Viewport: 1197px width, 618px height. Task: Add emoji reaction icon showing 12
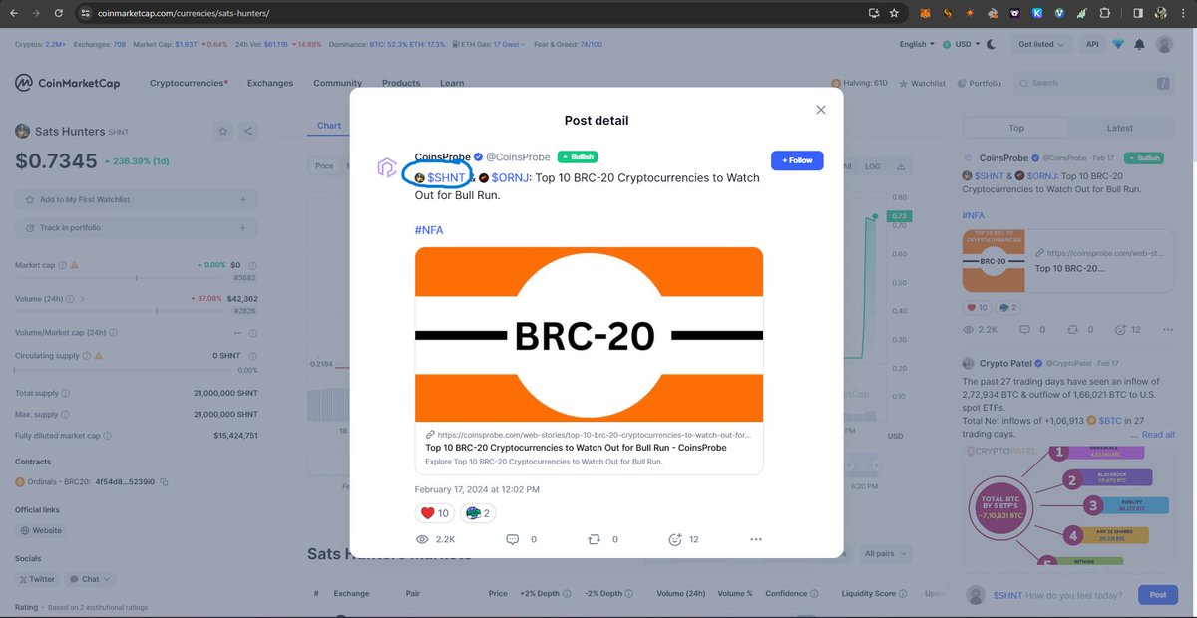coord(675,539)
